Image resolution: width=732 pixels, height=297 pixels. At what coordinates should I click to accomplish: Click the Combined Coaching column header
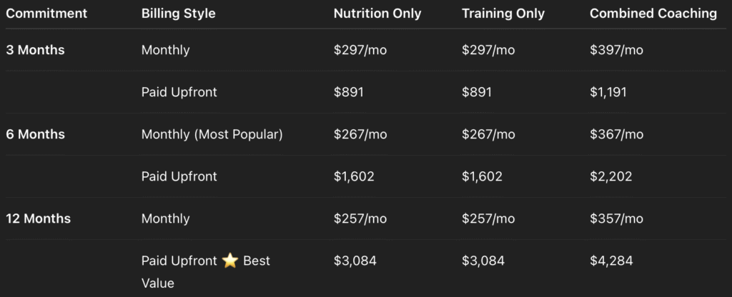pos(653,14)
